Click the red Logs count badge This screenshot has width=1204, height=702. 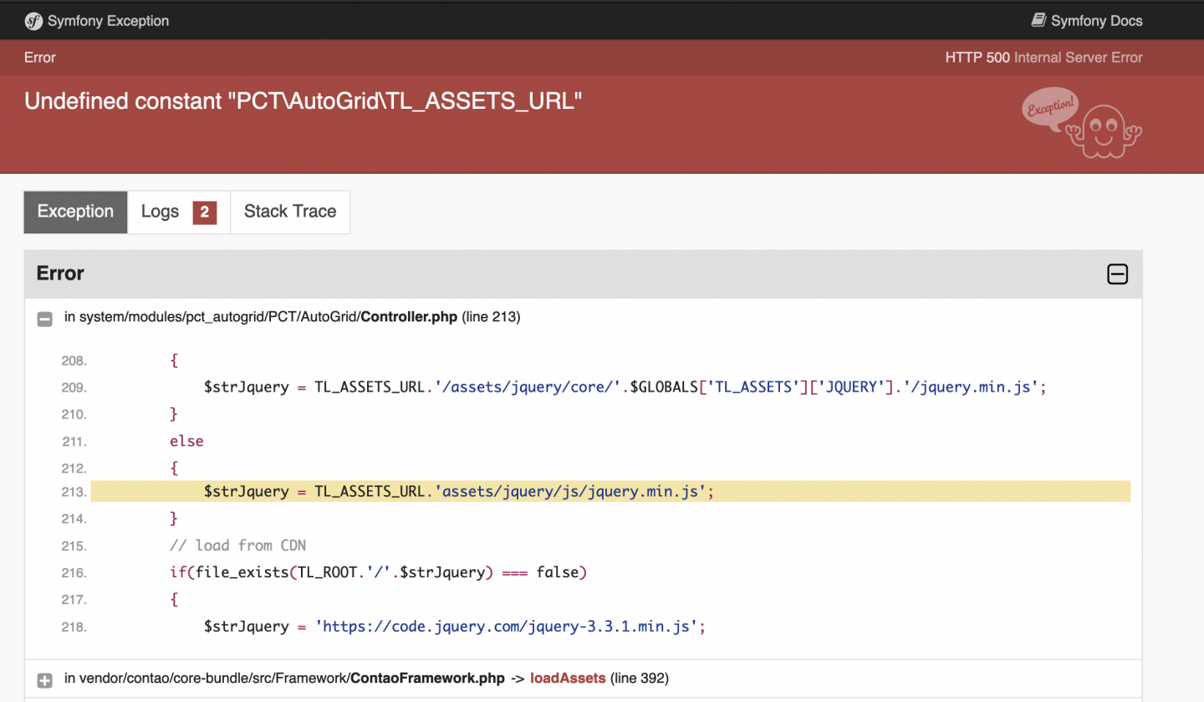[x=205, y=213]
